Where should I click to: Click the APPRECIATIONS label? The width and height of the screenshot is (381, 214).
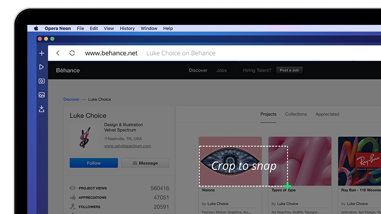coord(92,197)
